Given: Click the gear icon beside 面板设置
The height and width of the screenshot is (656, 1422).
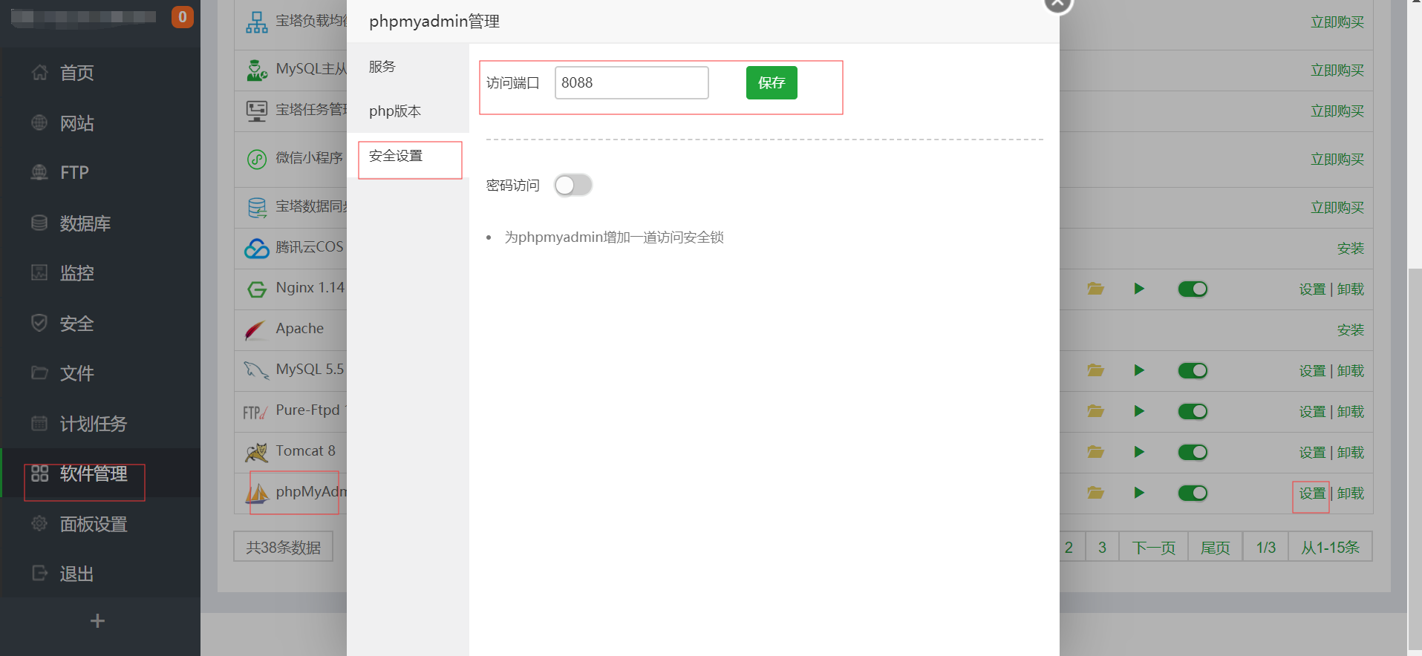Looking at the screenshot, I should 39,523.
